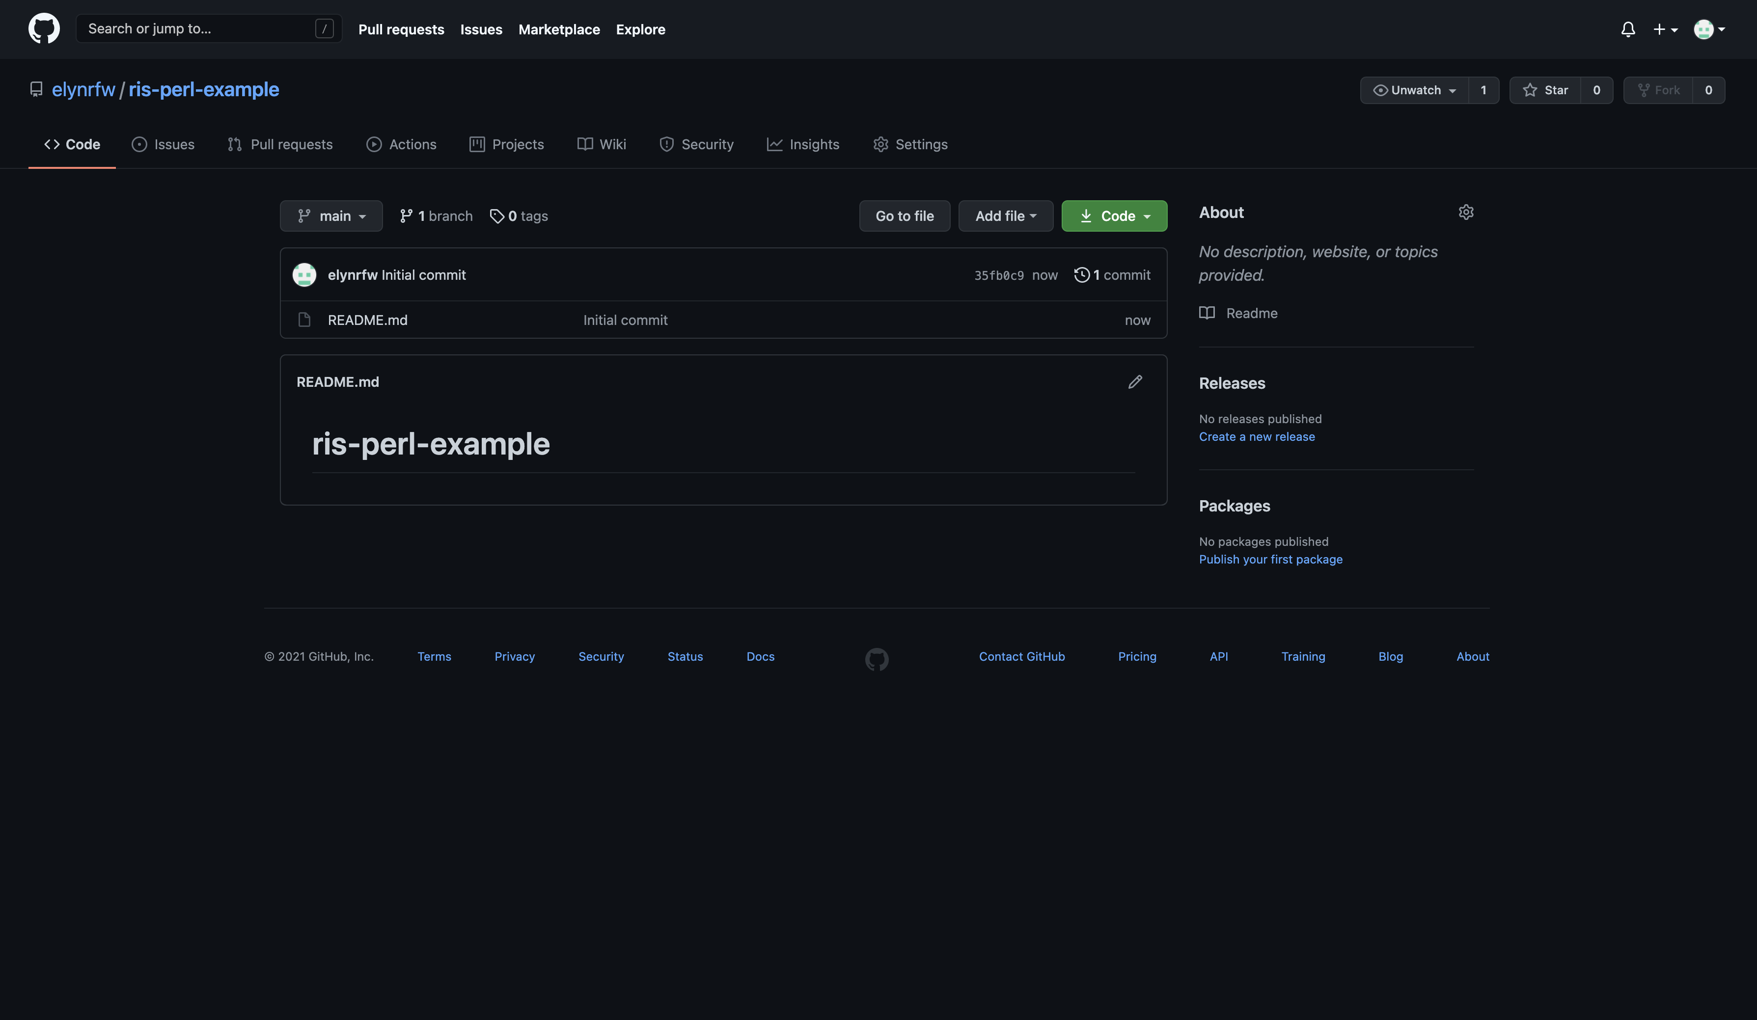
Task: Click the GitHub octocat logo in header
Action: pos(44,28)
